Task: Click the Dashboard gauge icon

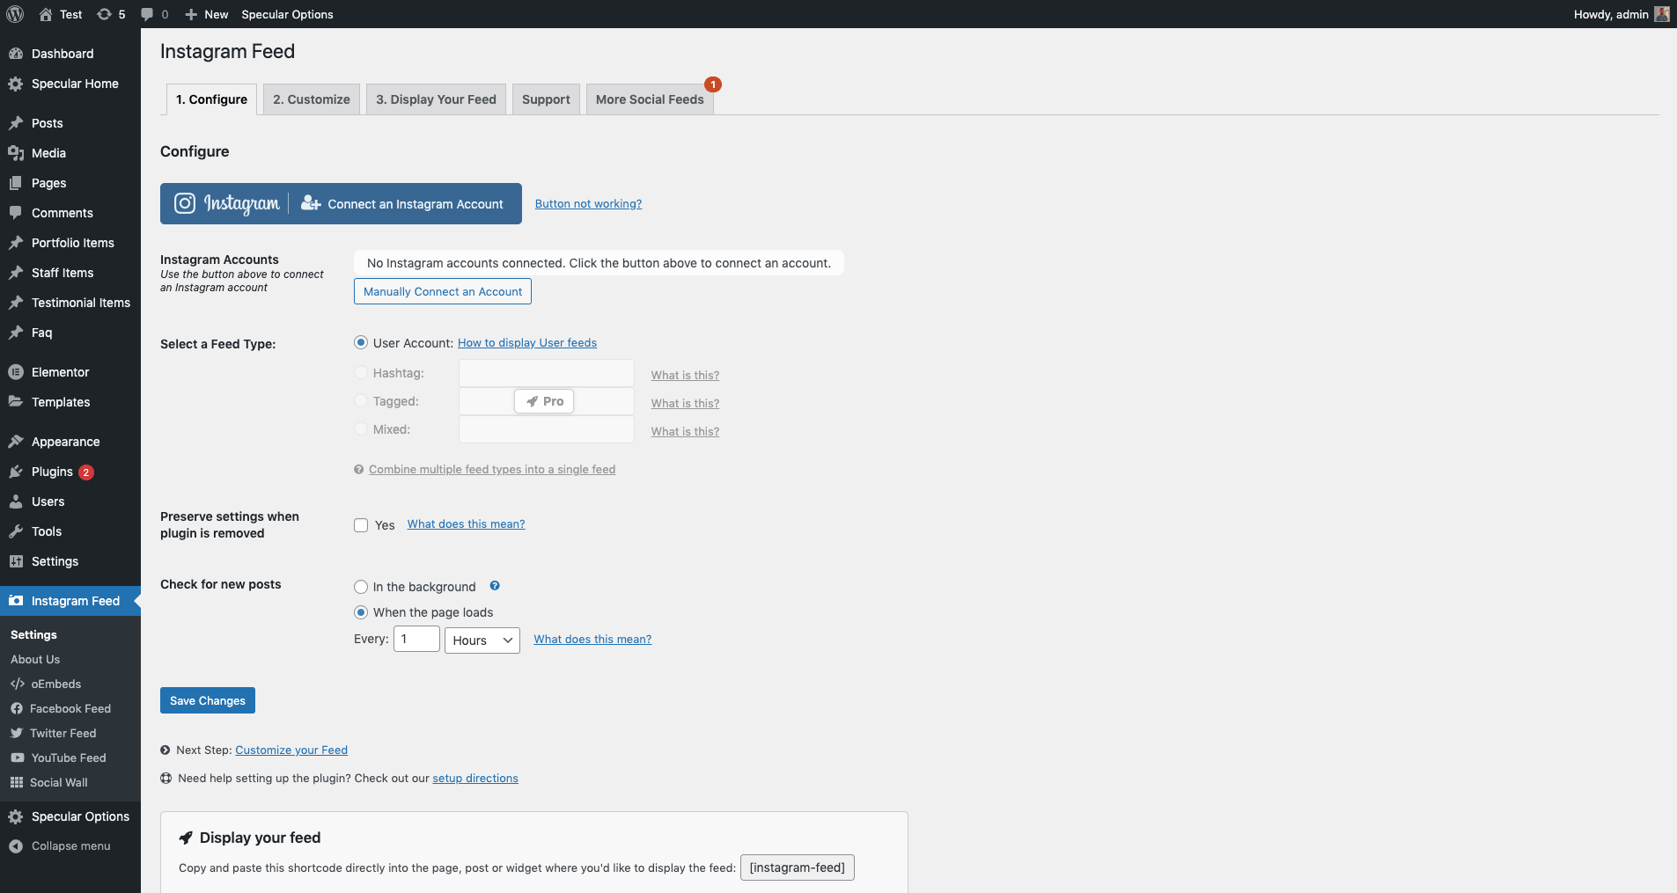Action: (16, 54)
